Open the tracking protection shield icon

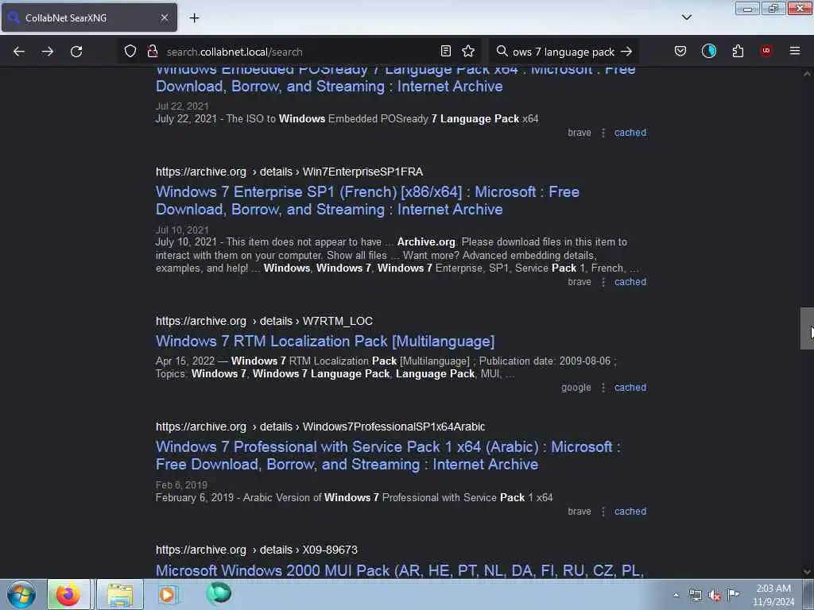[130, 52]
